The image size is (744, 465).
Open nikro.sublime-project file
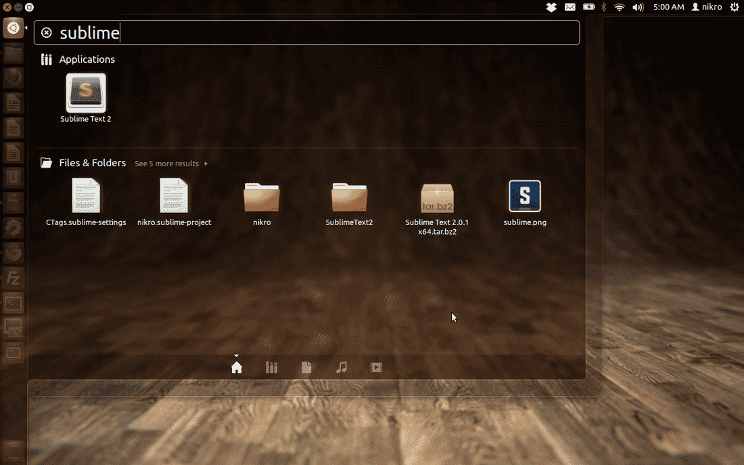point(174,202)
